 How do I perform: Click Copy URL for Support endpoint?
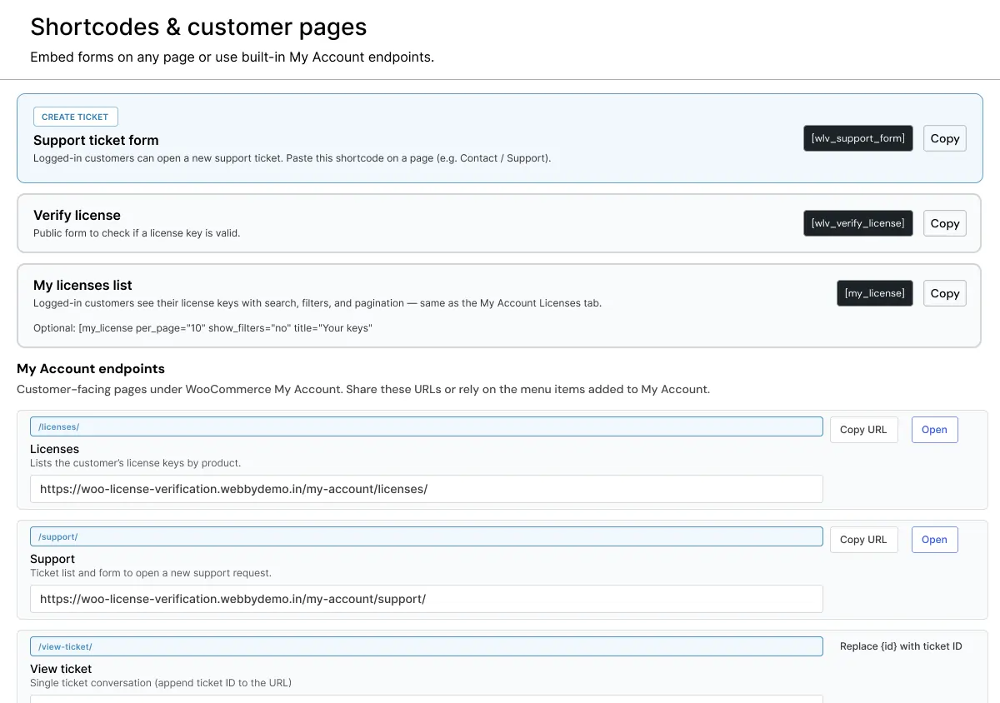(x=863, y=540)
